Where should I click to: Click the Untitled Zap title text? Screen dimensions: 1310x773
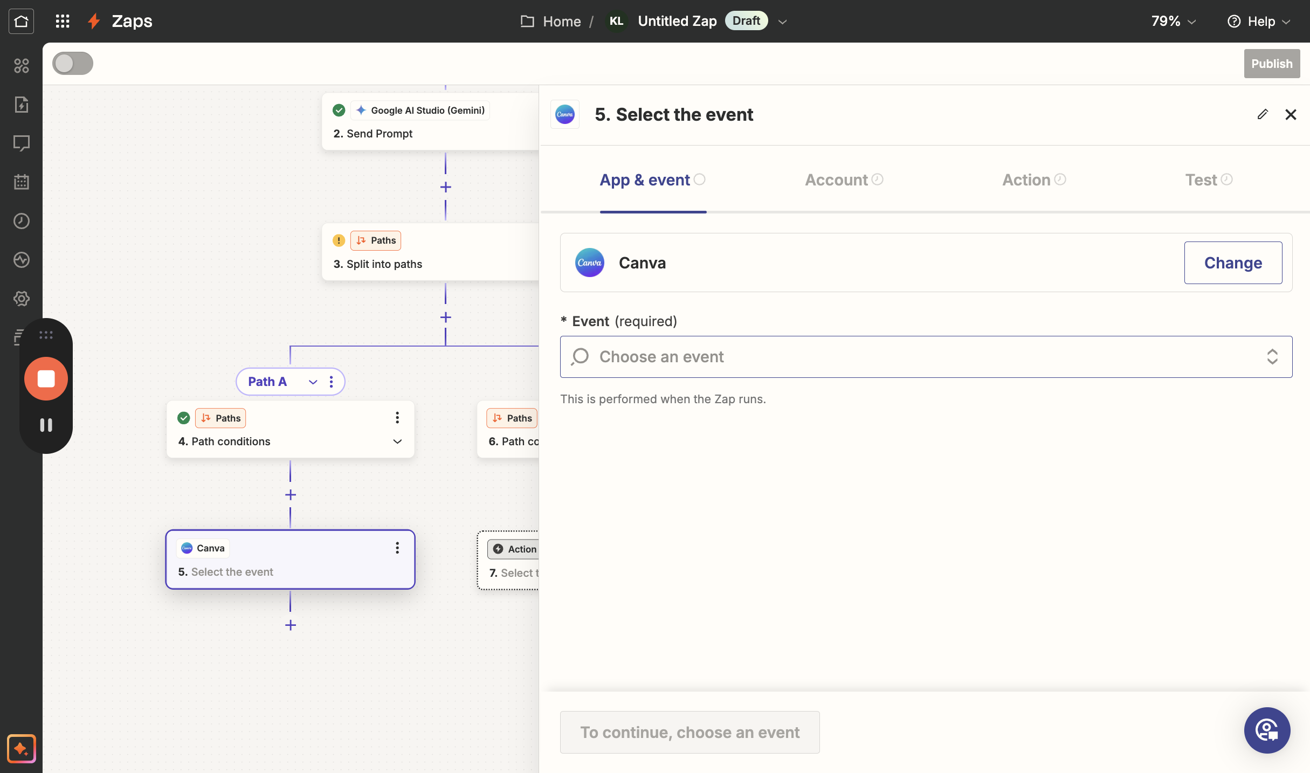677,21
